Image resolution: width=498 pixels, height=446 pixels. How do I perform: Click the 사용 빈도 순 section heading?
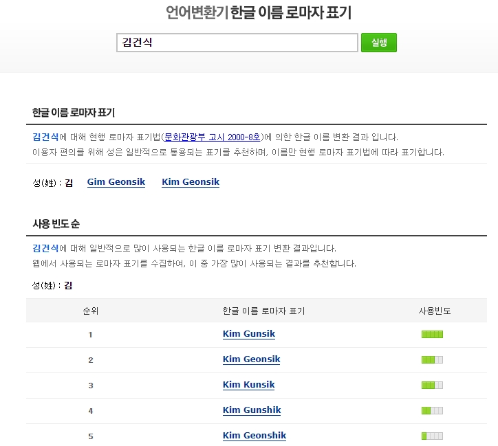56,224
